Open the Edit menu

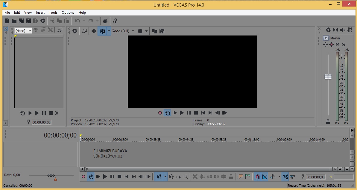(17, 13)
